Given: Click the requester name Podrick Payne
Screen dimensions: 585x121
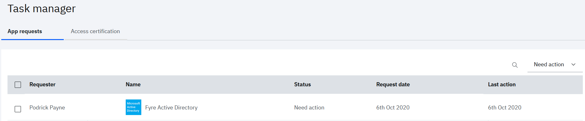Looking at the screenshot, I should [47, 108].
